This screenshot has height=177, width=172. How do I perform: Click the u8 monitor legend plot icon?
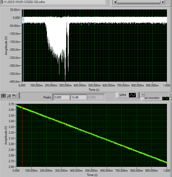[166, 98]
